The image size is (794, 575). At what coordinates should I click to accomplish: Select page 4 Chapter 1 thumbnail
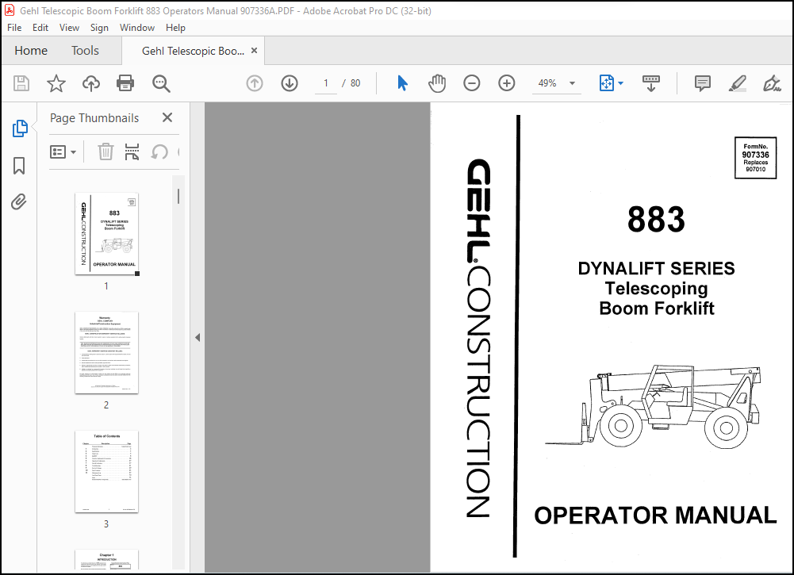[107, 559]
